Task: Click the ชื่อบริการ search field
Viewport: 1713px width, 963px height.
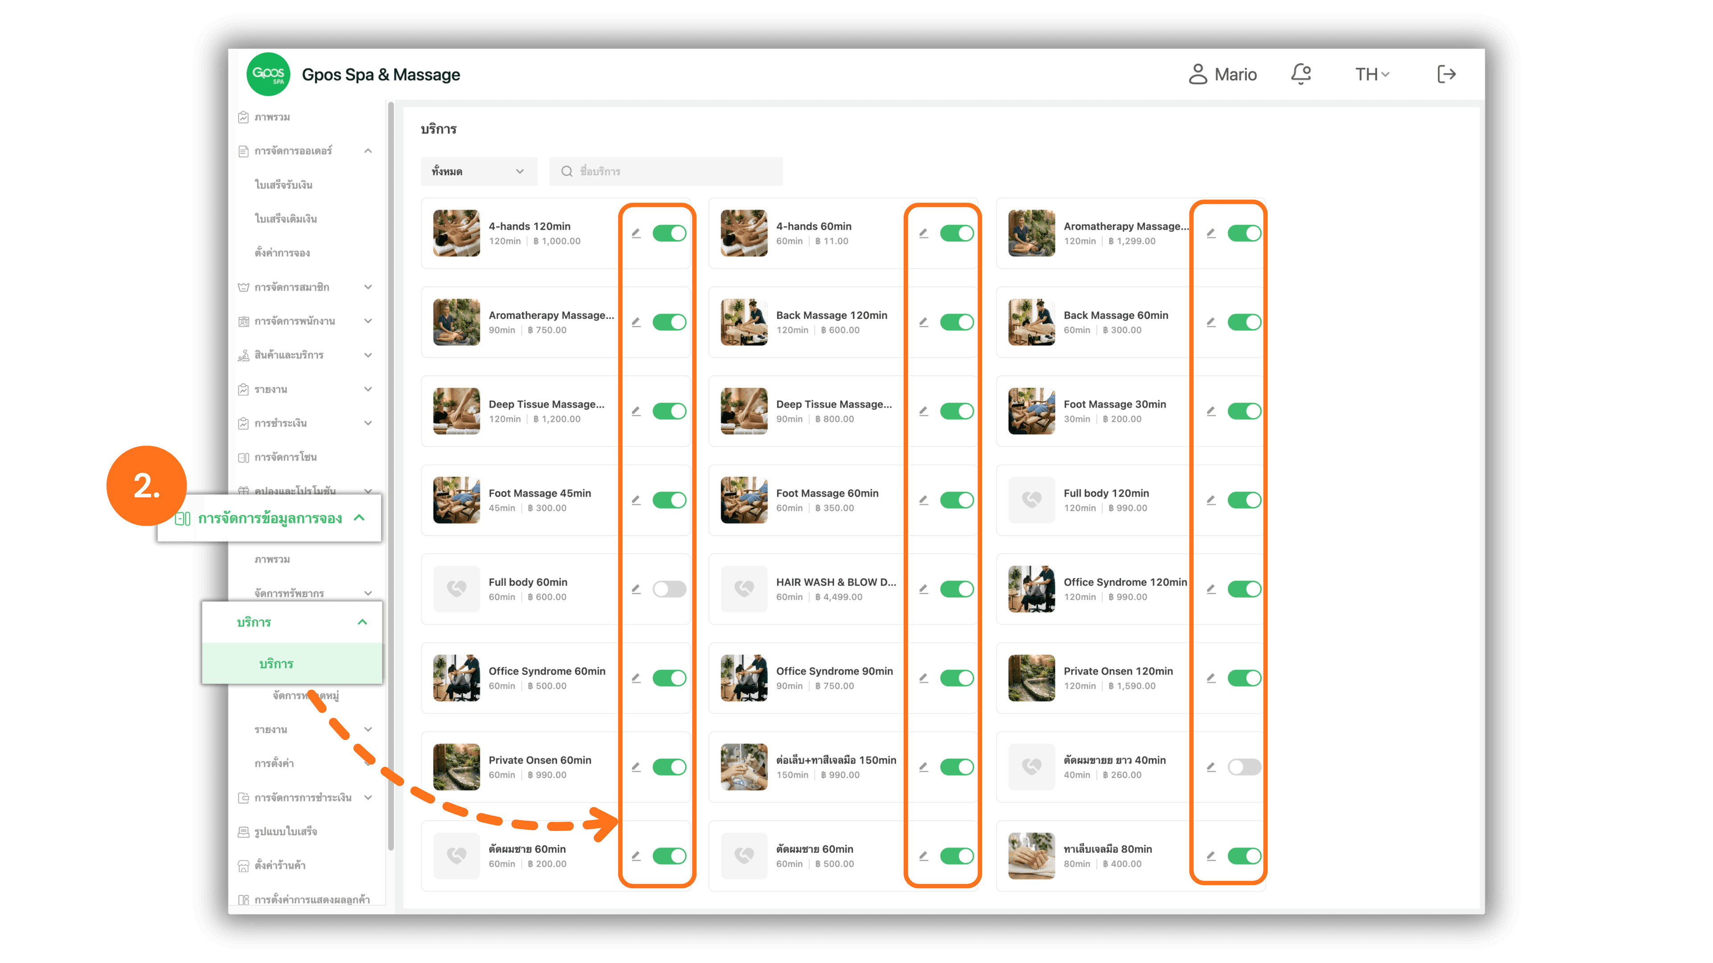Action: pyautogui.click(x=666, y=172)
